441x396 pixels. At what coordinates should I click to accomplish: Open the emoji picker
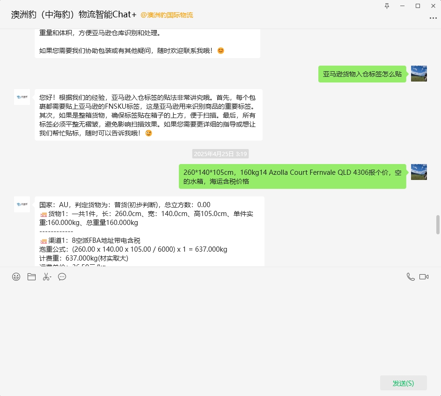pos(16,277)
